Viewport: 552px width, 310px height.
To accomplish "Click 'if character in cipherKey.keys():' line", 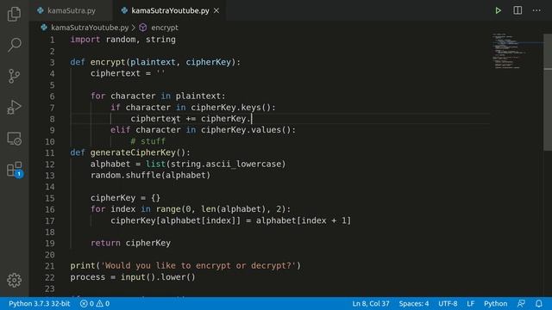I will click(x=193, y=108).
